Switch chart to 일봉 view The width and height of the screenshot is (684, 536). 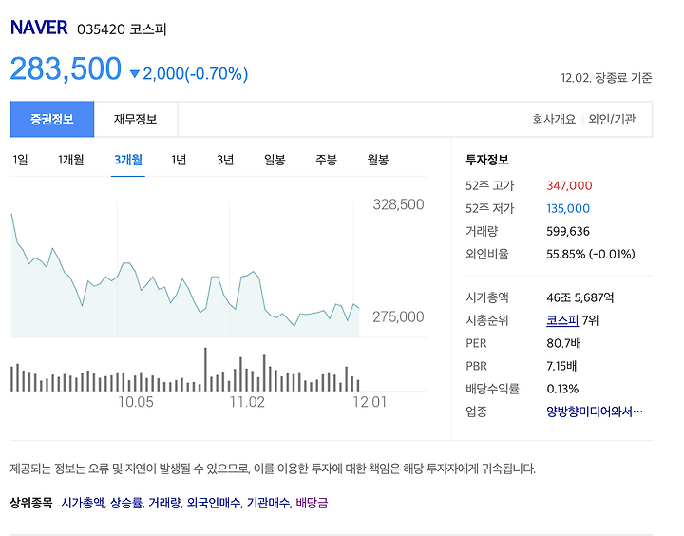275,160
